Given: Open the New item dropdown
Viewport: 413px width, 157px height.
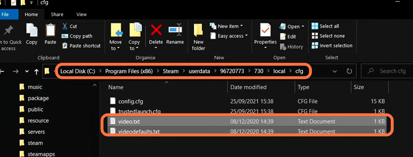Looking at the screenshot, I should point(226,26).
